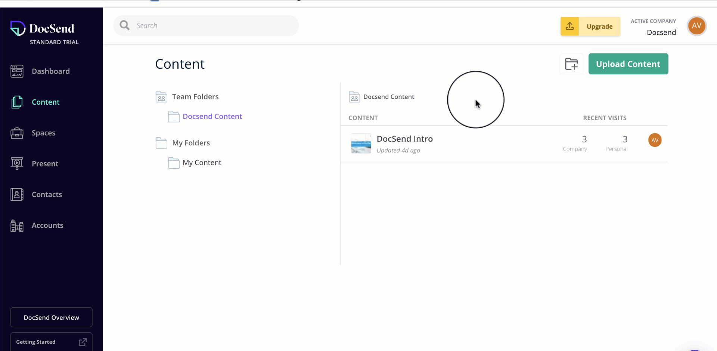Click the STANDARD TRIAL label
Image resolution: width=717 pixels, height=351 pixels.
(x=54, y=42)
